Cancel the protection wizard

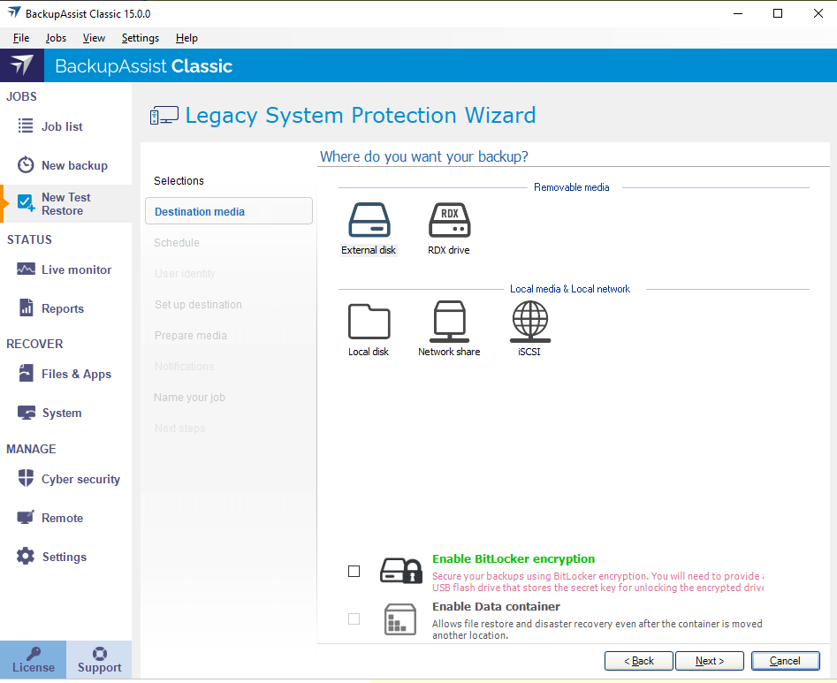point(785,661)
